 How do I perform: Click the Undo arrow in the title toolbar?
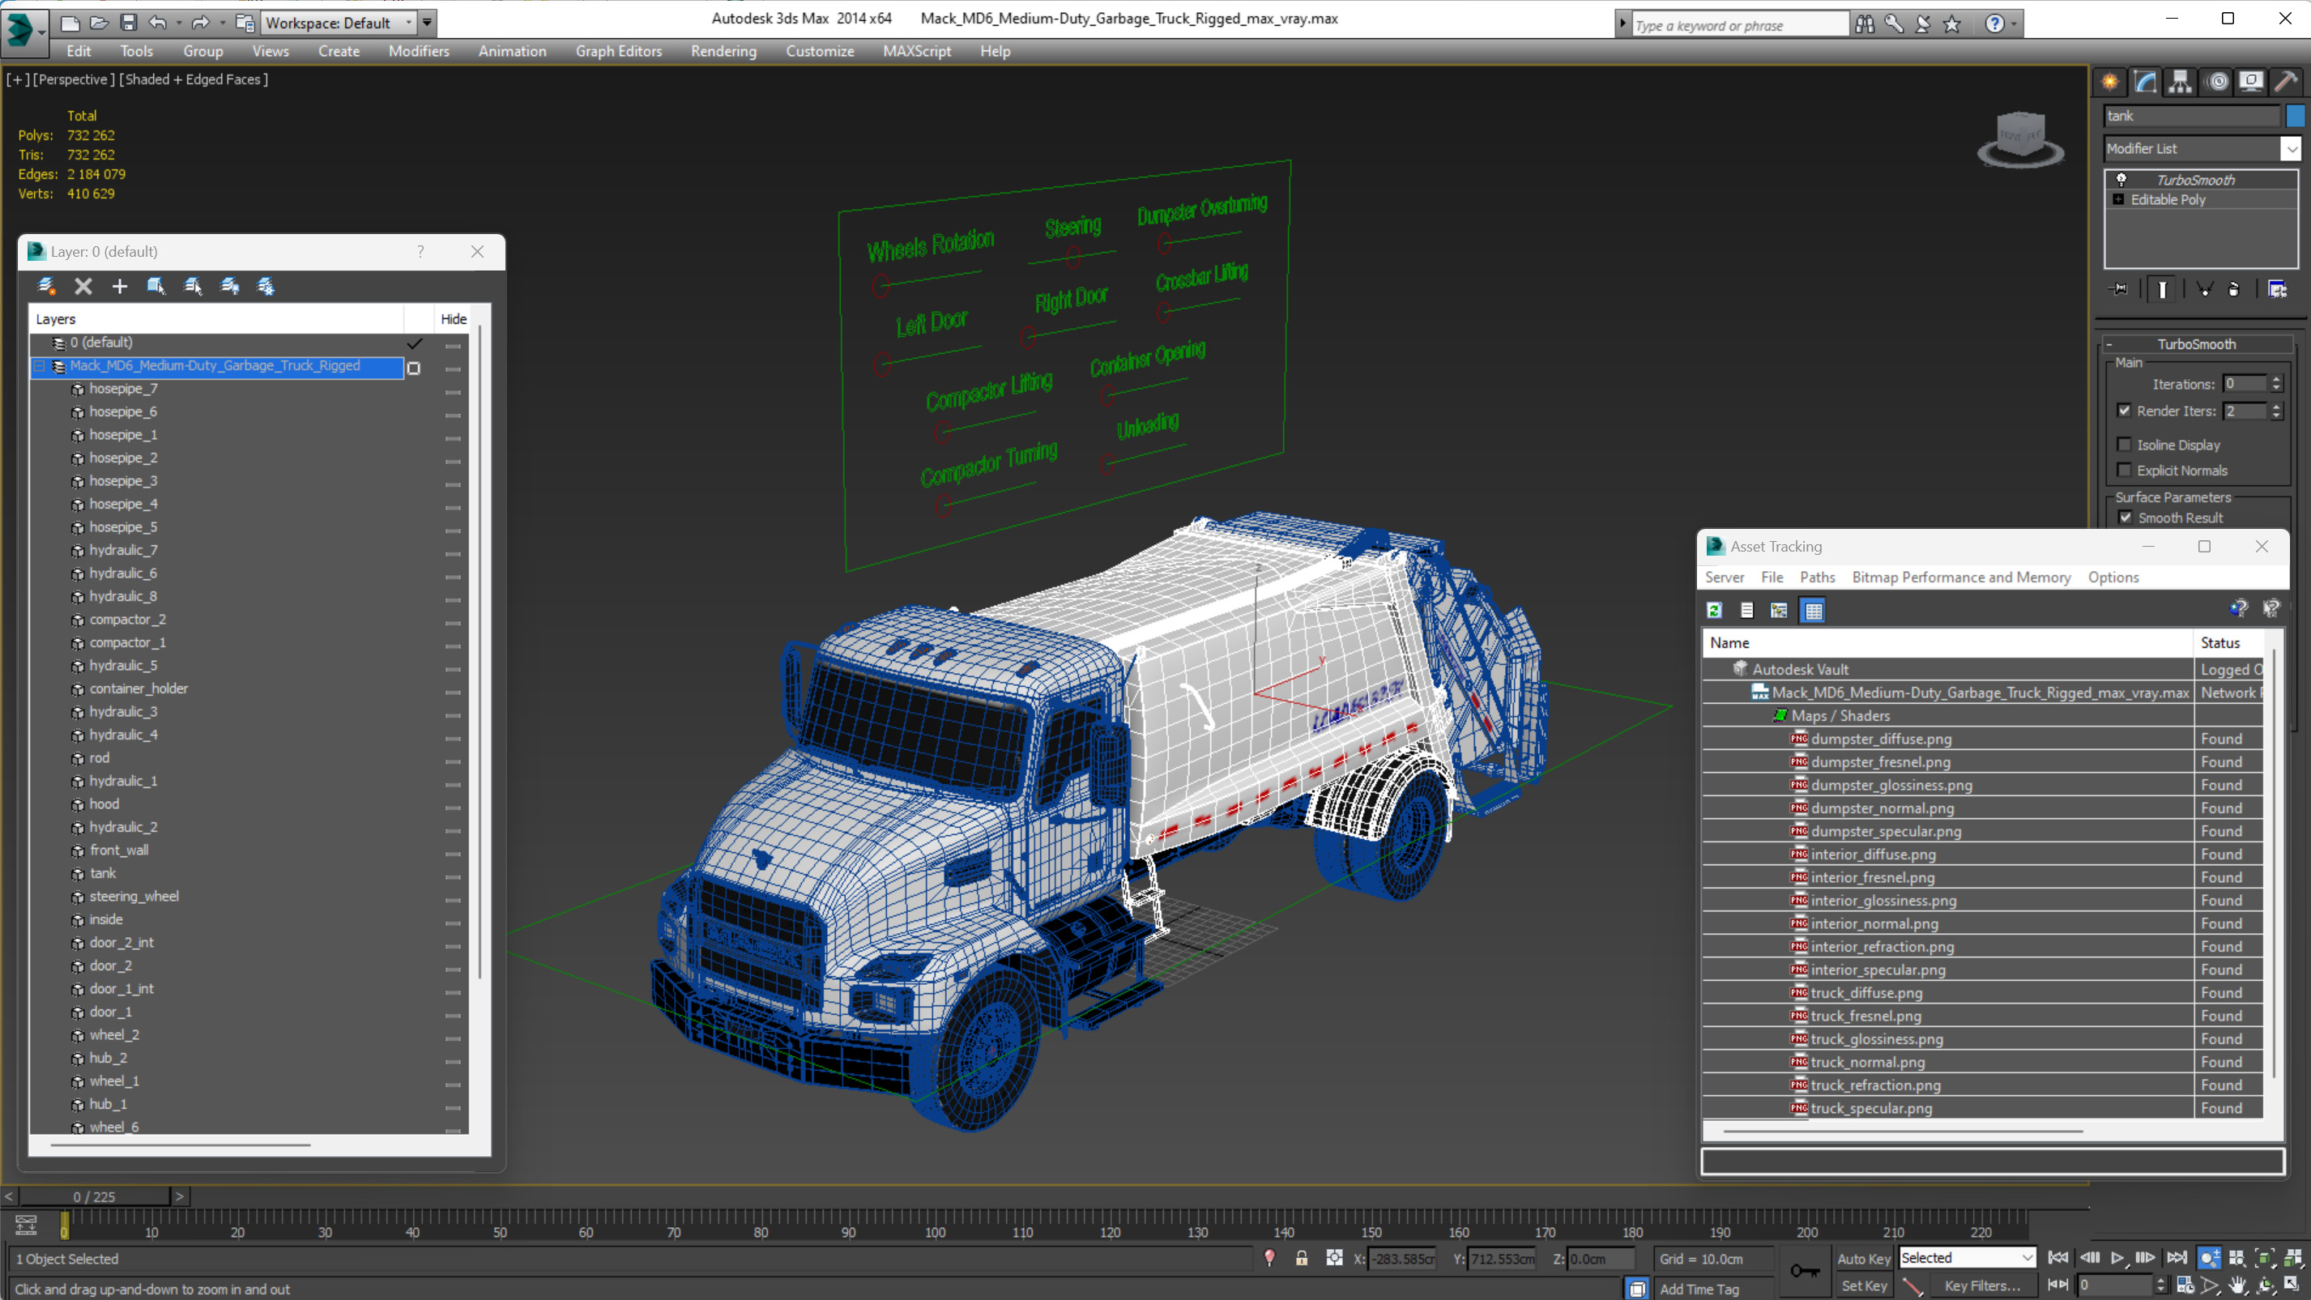pyautogui.click(x=158, y=23)
